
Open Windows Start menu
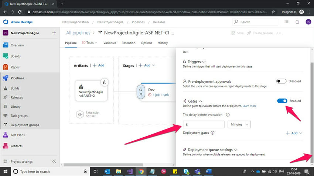(x=6, y=172)
